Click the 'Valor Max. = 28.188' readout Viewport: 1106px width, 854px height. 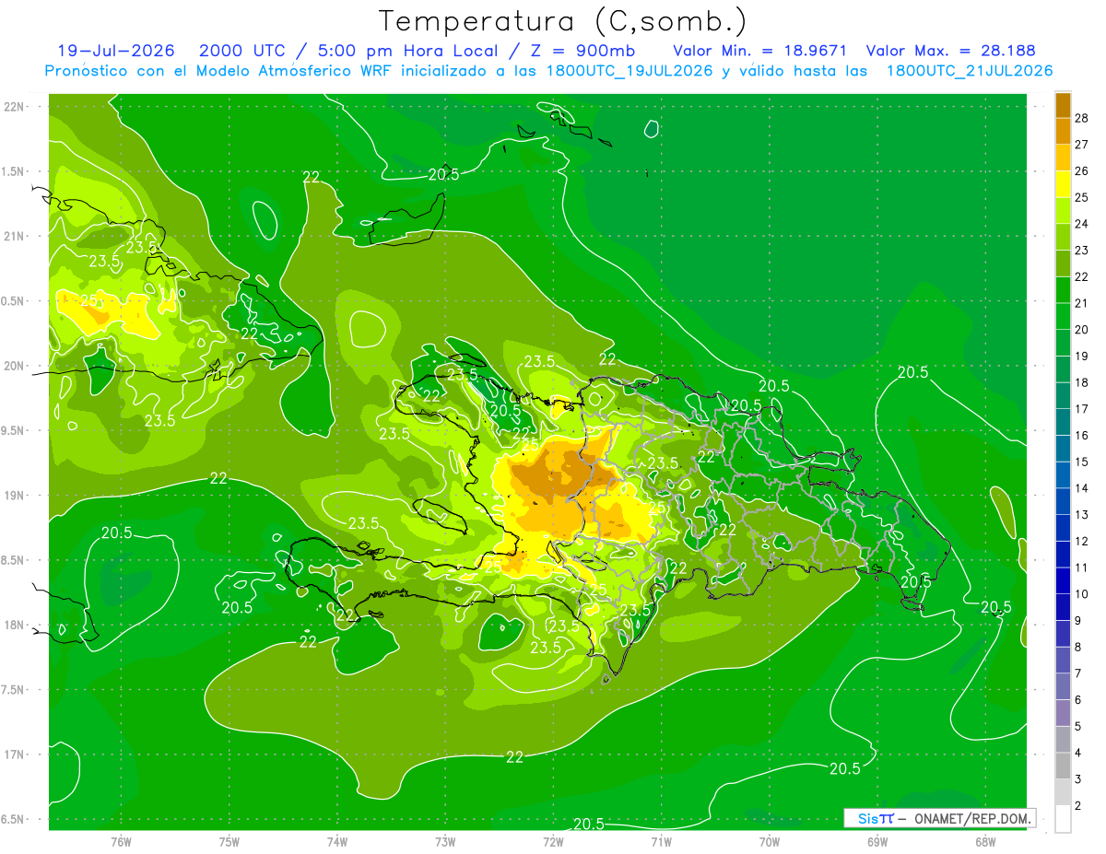(950, 51)
